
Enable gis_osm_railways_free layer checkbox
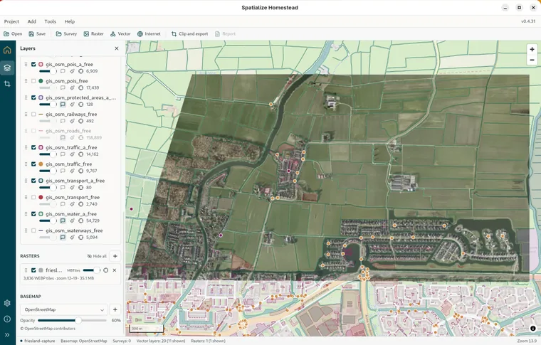pos(33,114)
